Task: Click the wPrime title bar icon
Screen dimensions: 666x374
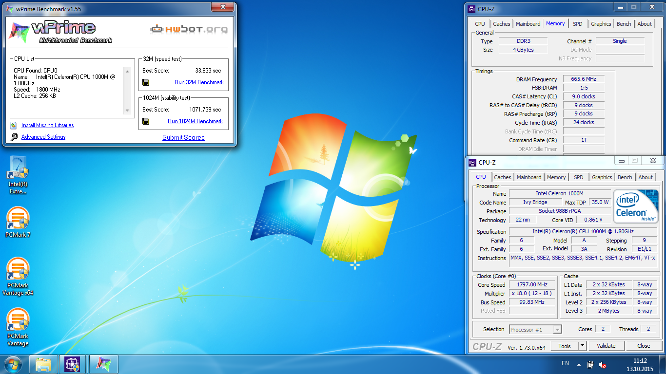Action: point(10,9)
